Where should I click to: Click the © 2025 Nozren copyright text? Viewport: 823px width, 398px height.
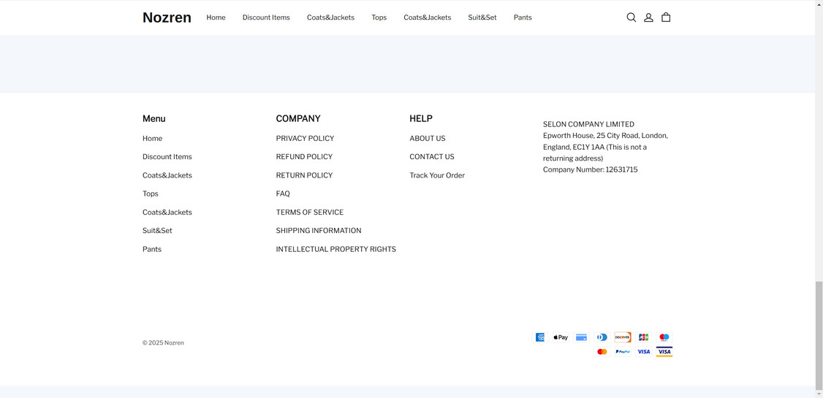point(163,343)
